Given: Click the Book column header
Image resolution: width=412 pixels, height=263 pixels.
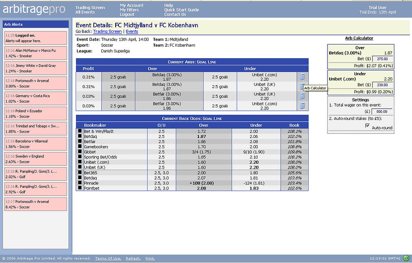Looking at the screenshot, I should point(294,125).
